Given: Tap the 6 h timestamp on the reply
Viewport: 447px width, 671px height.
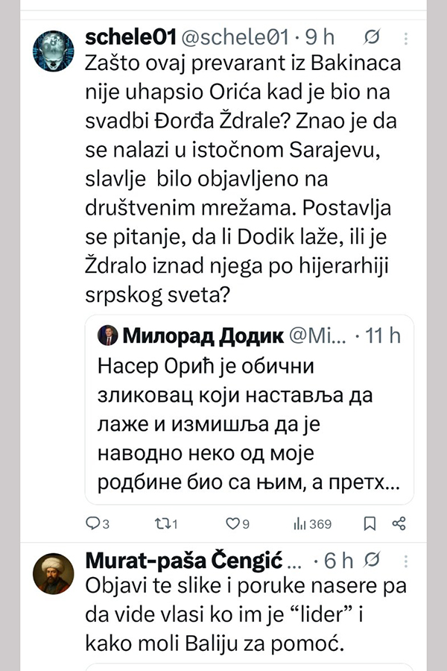Looking at the screenshot, I should tap(340, 560).
